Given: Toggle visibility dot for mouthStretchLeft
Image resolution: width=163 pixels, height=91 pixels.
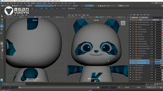Looking at the screenshot, I should 130,41.
